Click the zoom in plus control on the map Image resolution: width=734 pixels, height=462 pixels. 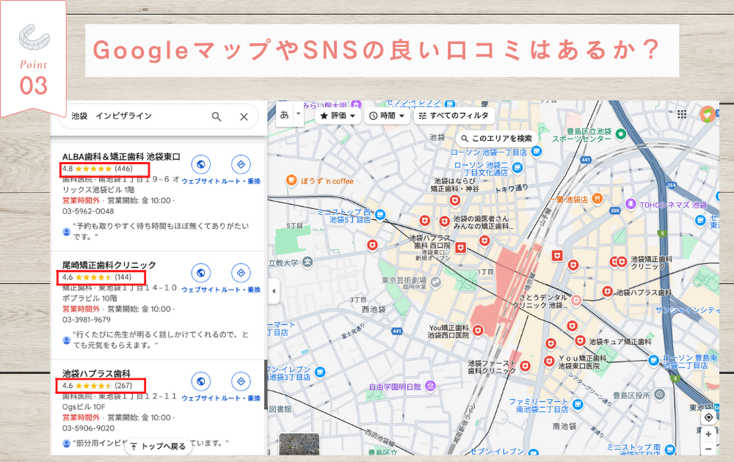(x=708, y=434)
